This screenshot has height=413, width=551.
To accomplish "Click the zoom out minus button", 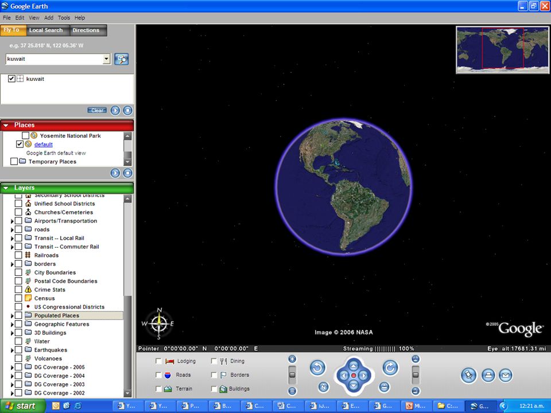I will [292, 391].
